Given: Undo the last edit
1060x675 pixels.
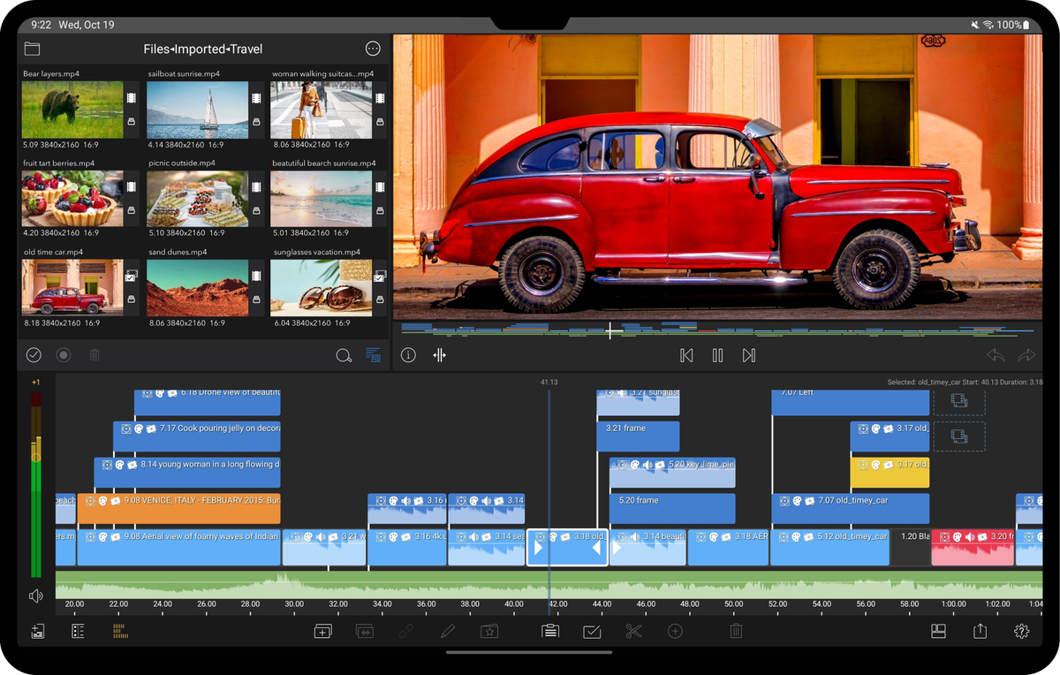Looking at the screenshot, I should point(996,355).
